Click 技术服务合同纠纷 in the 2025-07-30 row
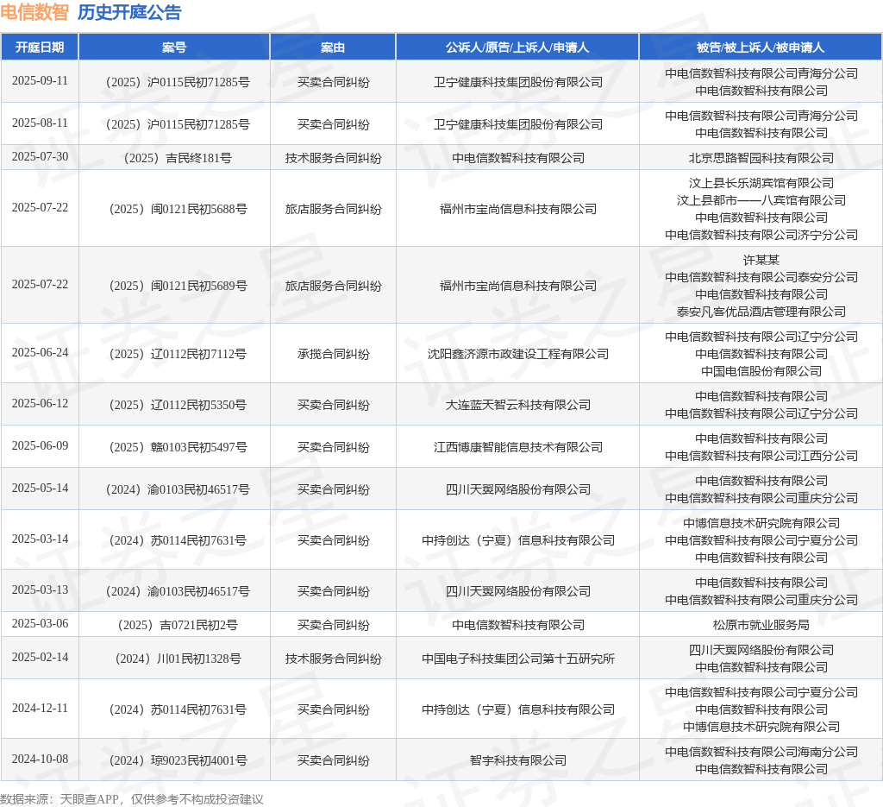The height and width of the screenshot is (807, 883). 333,158
